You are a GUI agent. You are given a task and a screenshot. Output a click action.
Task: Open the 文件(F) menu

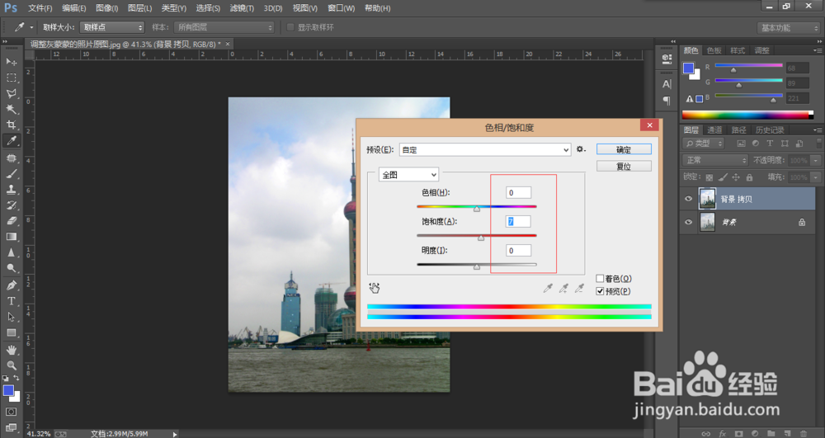click(40, 8)
